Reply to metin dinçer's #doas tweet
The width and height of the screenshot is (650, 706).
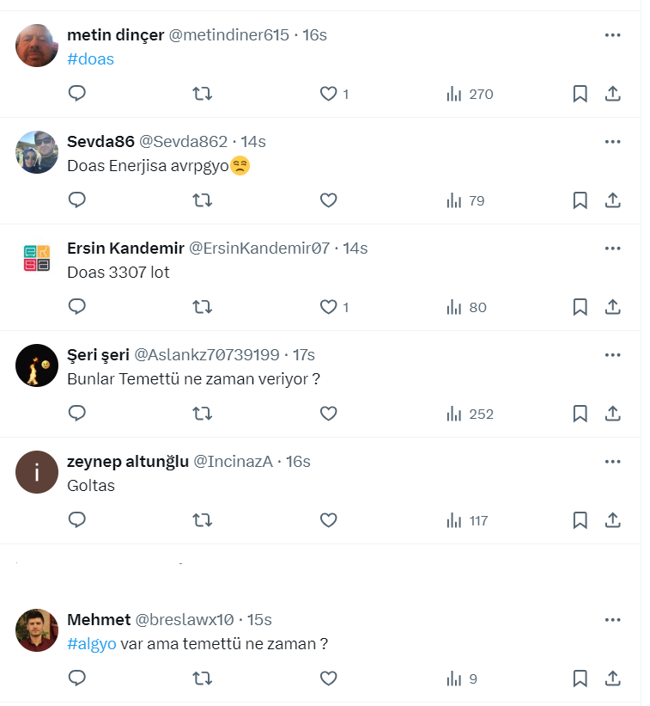click(77, 94)
